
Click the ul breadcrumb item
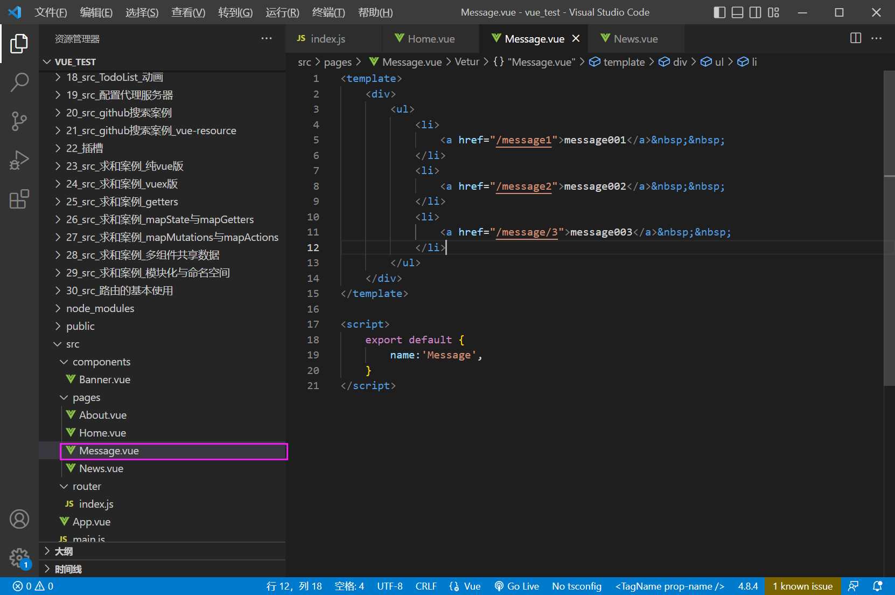pyautogui.click(x=712, y=62)
